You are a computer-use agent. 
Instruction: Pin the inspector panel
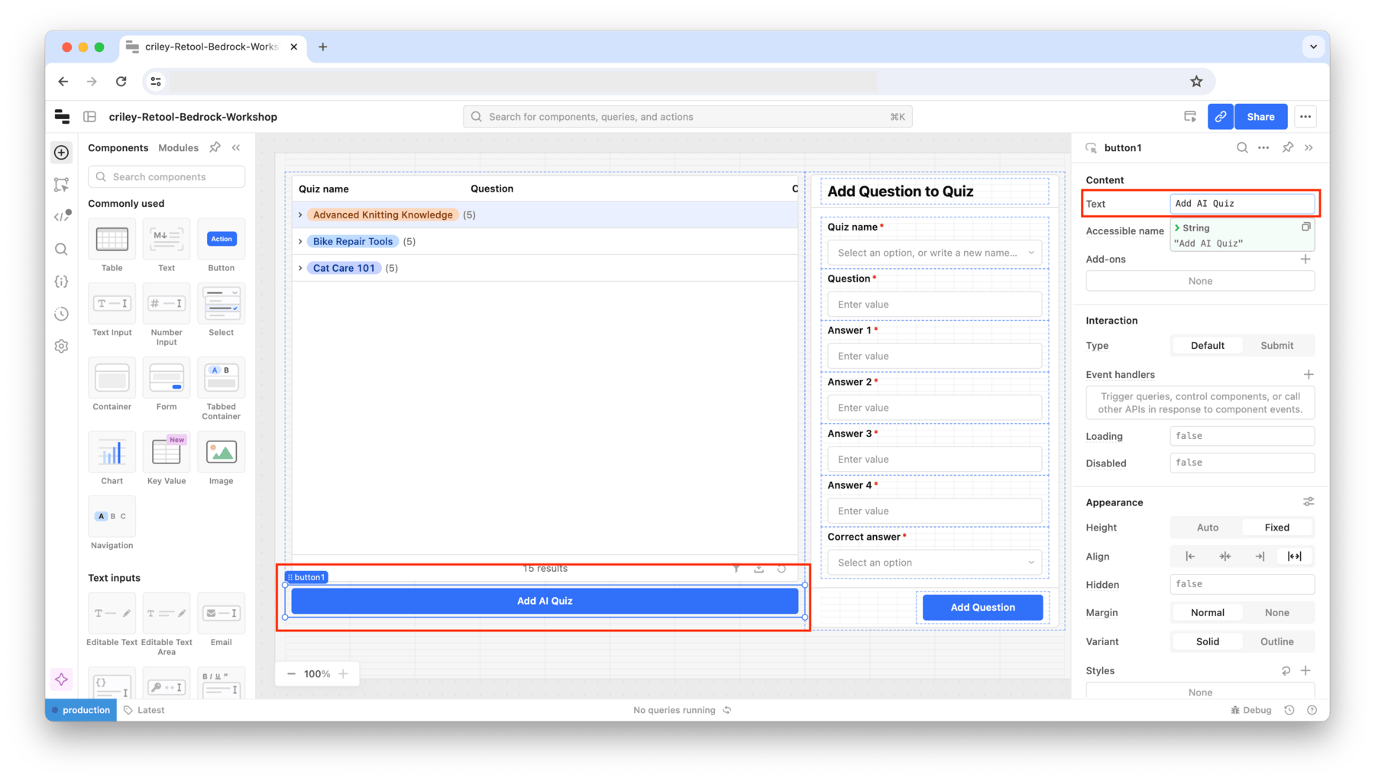pyautogui.click(x=1288, y=147)
